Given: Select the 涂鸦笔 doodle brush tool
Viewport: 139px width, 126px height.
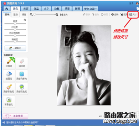Looking at the screenshot, I should [9, 63].
